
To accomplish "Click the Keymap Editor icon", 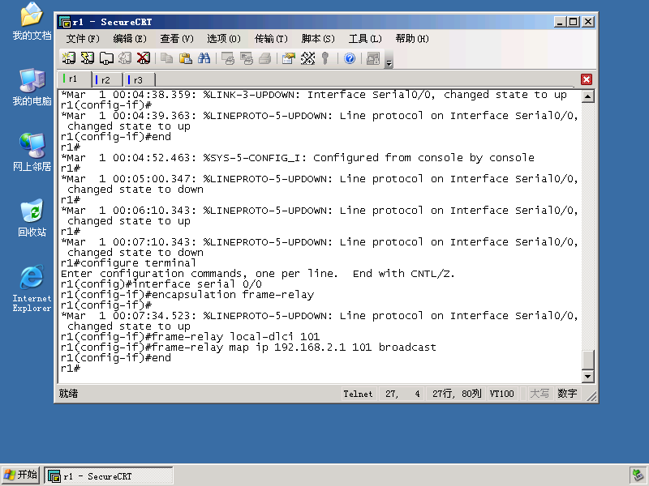I will pyautogui.click(x=307, y=58).
